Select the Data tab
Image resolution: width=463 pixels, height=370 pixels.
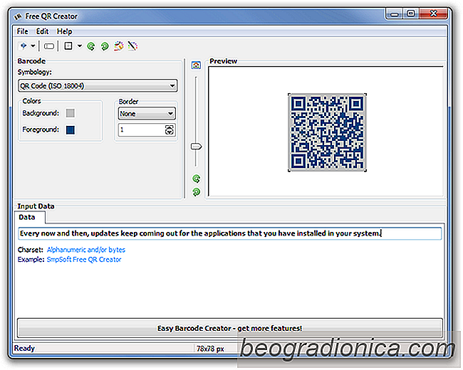click(29, 218)
